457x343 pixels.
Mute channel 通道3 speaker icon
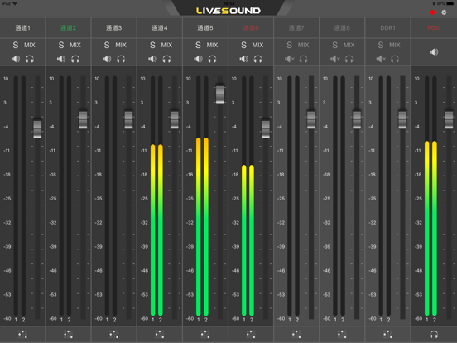(x=107, y=59)
